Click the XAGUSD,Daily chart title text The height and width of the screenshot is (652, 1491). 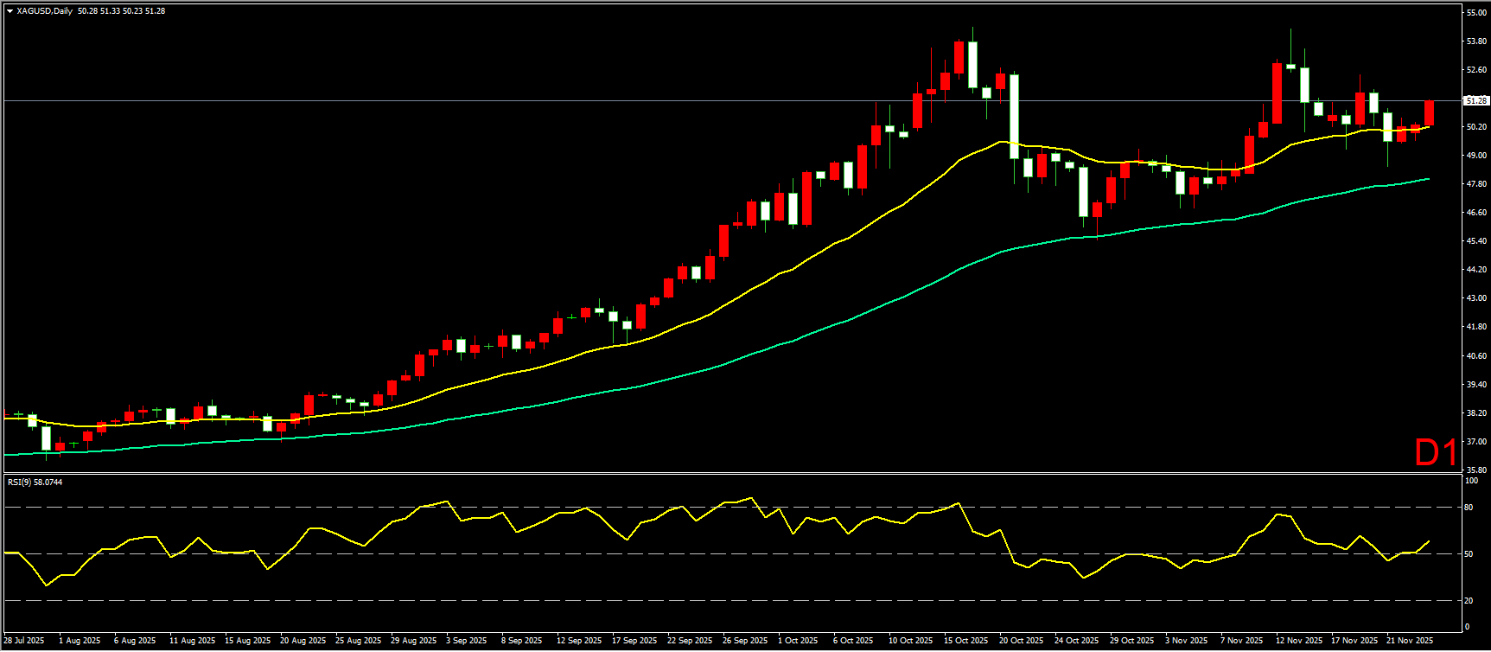tap(44, 11)
